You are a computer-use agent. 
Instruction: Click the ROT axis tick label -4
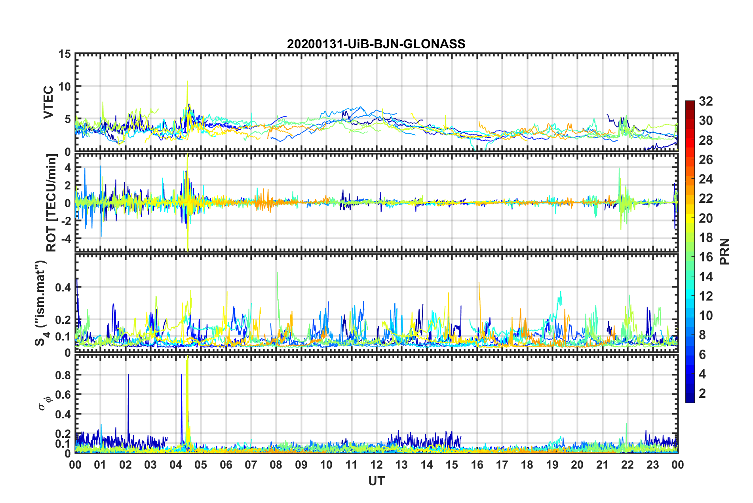pyautogui.click(x=66, y=239)
